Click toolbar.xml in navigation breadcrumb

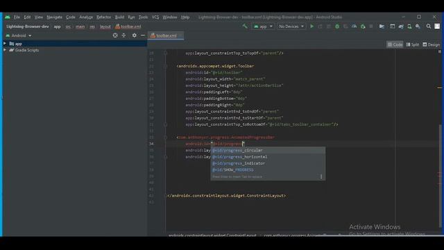coord(128,26)
